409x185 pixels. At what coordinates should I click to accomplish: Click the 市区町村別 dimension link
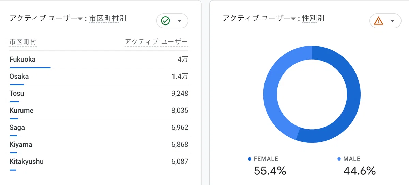pos(108,19)
